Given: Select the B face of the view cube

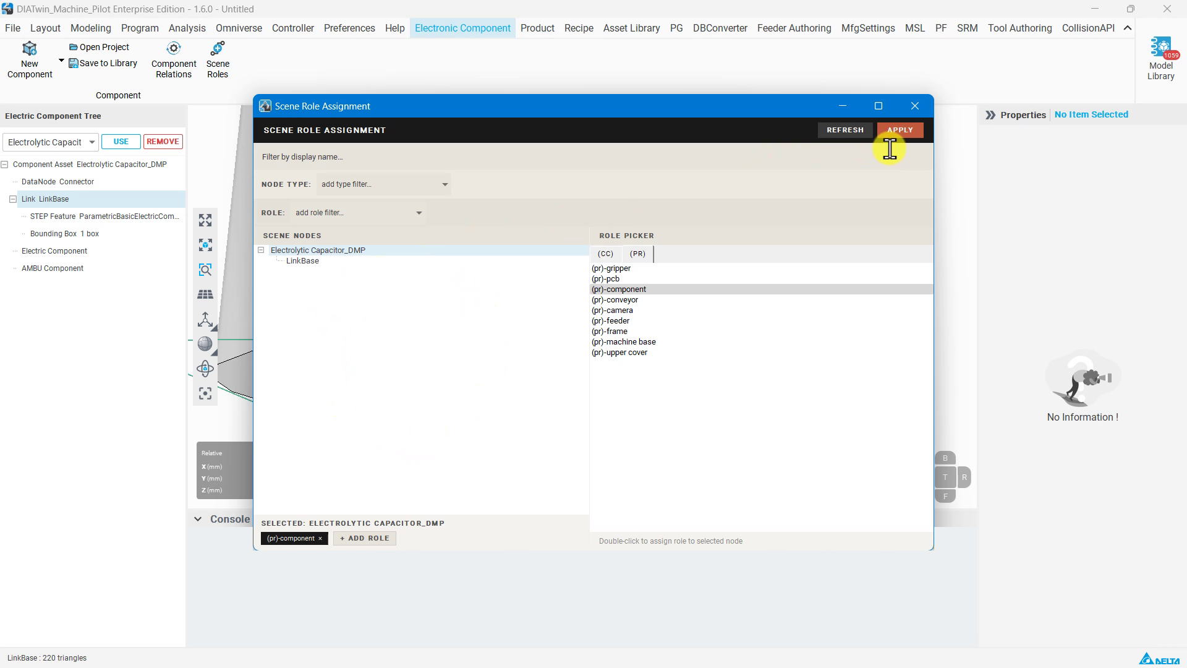Looking at the screenshot, I should coord(945,458).
